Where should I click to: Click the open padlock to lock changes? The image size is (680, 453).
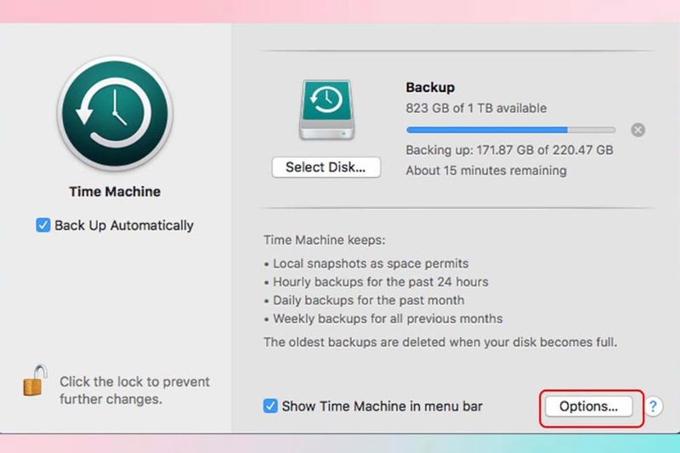pos(35,381)
